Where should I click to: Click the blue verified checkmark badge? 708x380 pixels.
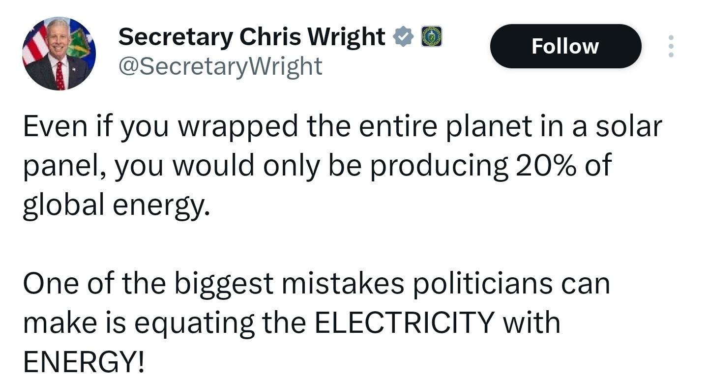[x=403, y=37]
